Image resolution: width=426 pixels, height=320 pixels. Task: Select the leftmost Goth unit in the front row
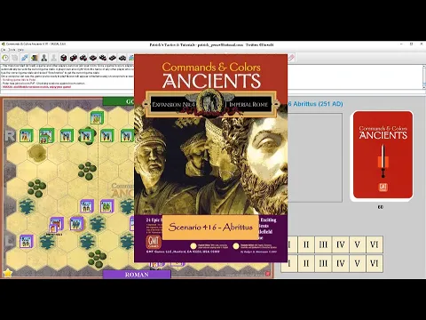(27, 136)
